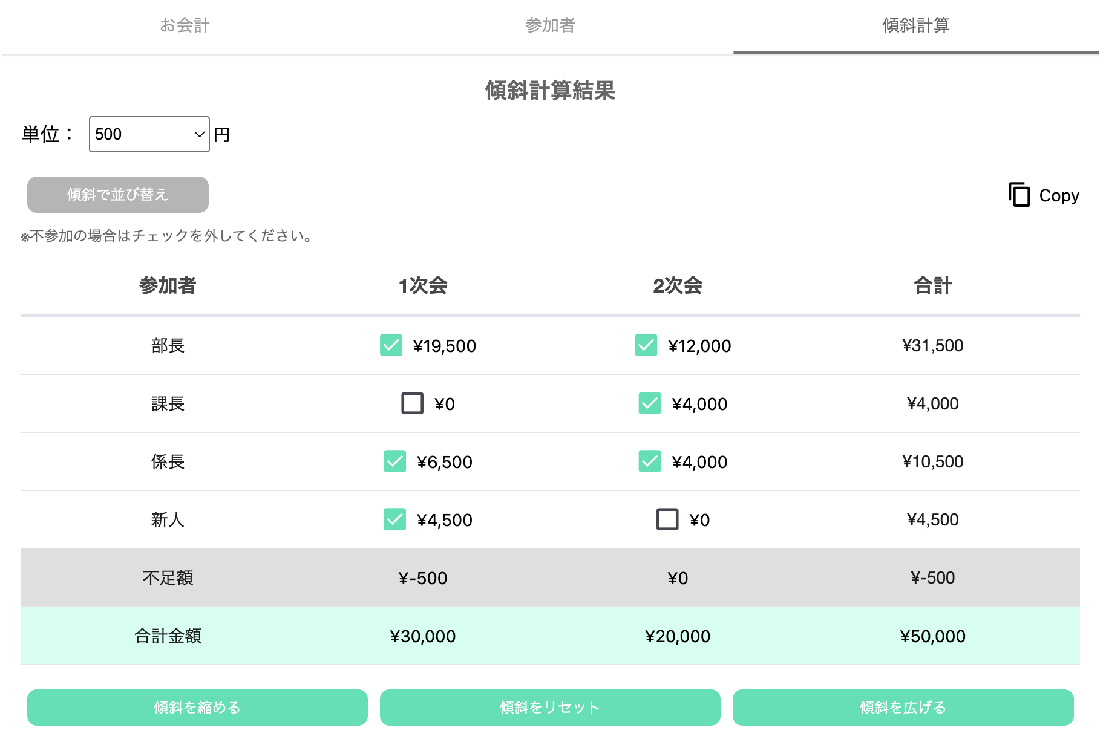Click 新人's 1次会 amount ¥4,500

point(445,520)
